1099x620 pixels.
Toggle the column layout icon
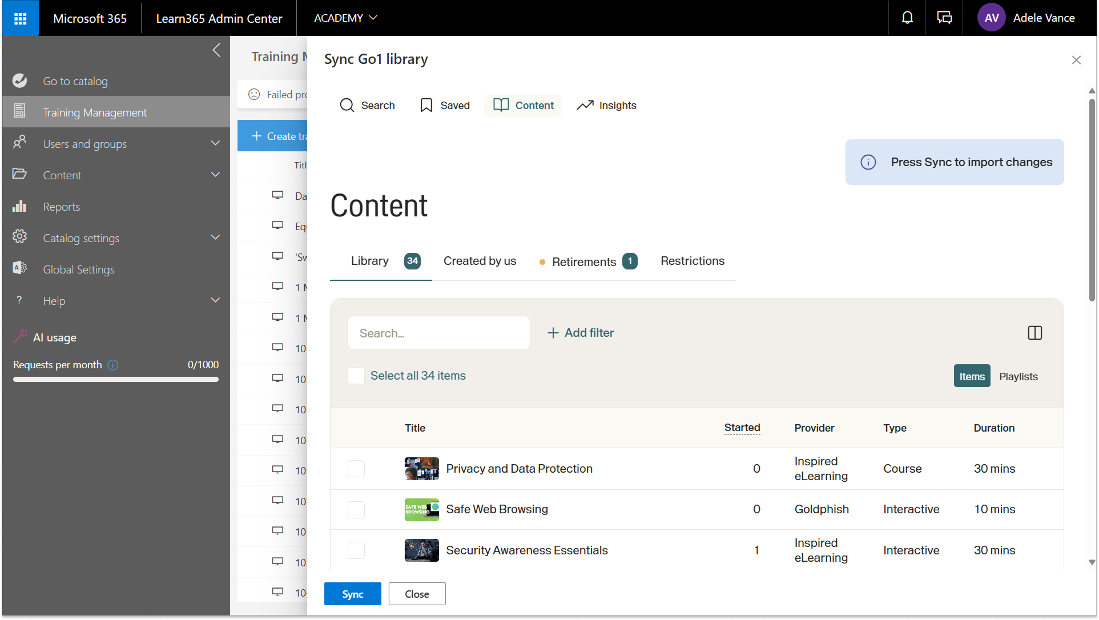pos(1034,333)
